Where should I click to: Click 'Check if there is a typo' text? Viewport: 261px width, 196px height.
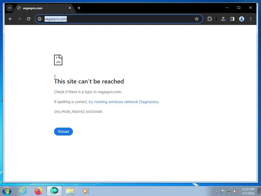click(x=88, y=92)
